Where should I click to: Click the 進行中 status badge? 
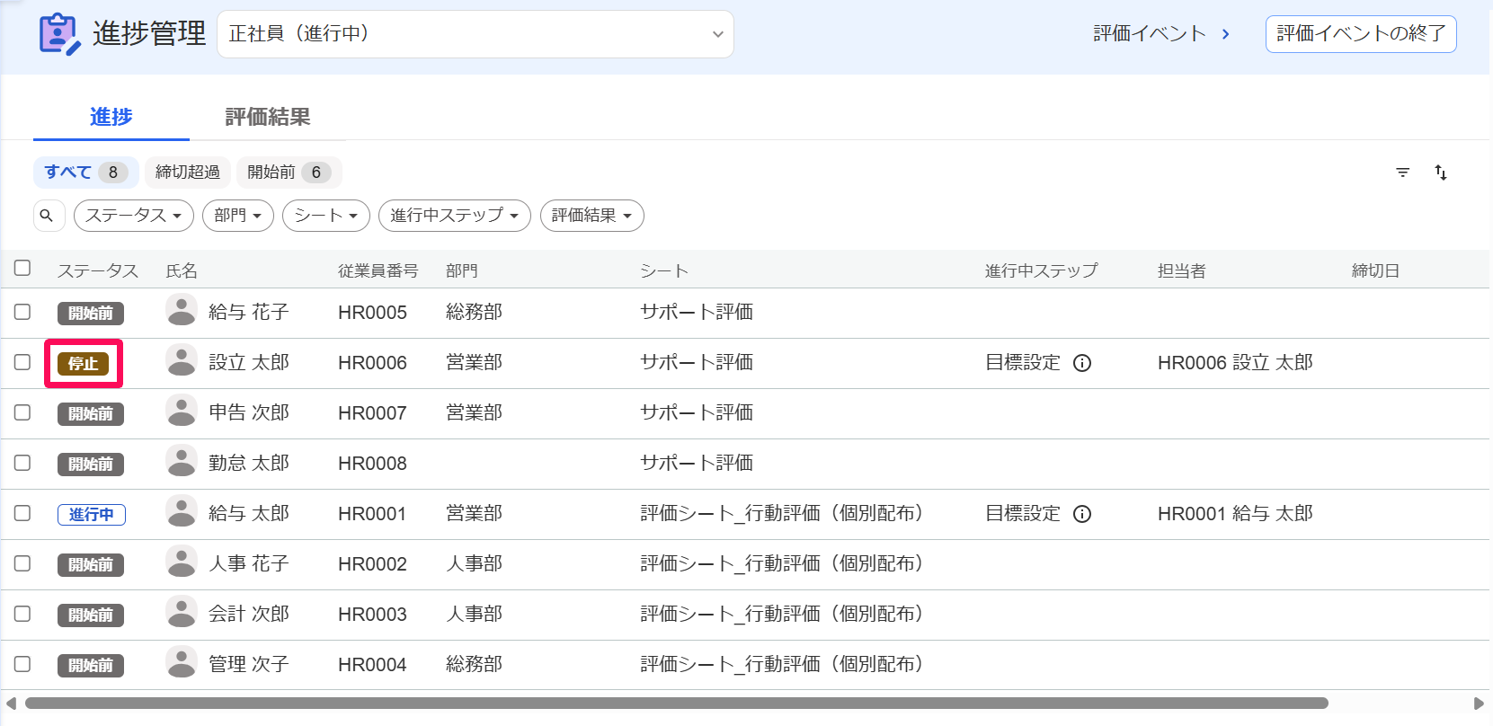point(92,515)
